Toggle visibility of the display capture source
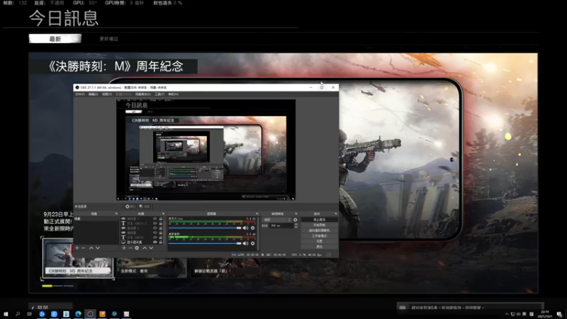The width and height of the screenshot is (567, 319). click(155, 242)
